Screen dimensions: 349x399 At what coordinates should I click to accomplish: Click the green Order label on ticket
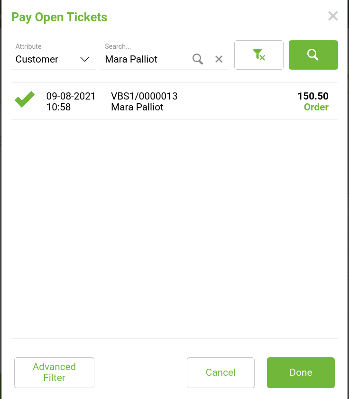coord(316,107)
